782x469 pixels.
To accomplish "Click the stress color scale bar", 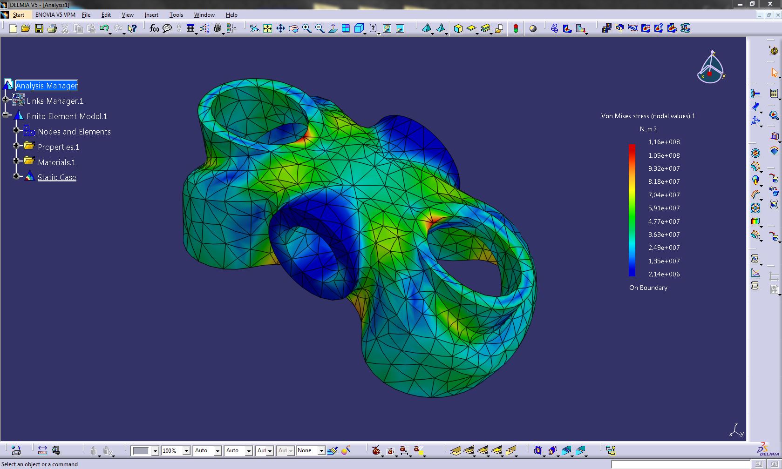I will pyautogui.click(x=632, y=210).
